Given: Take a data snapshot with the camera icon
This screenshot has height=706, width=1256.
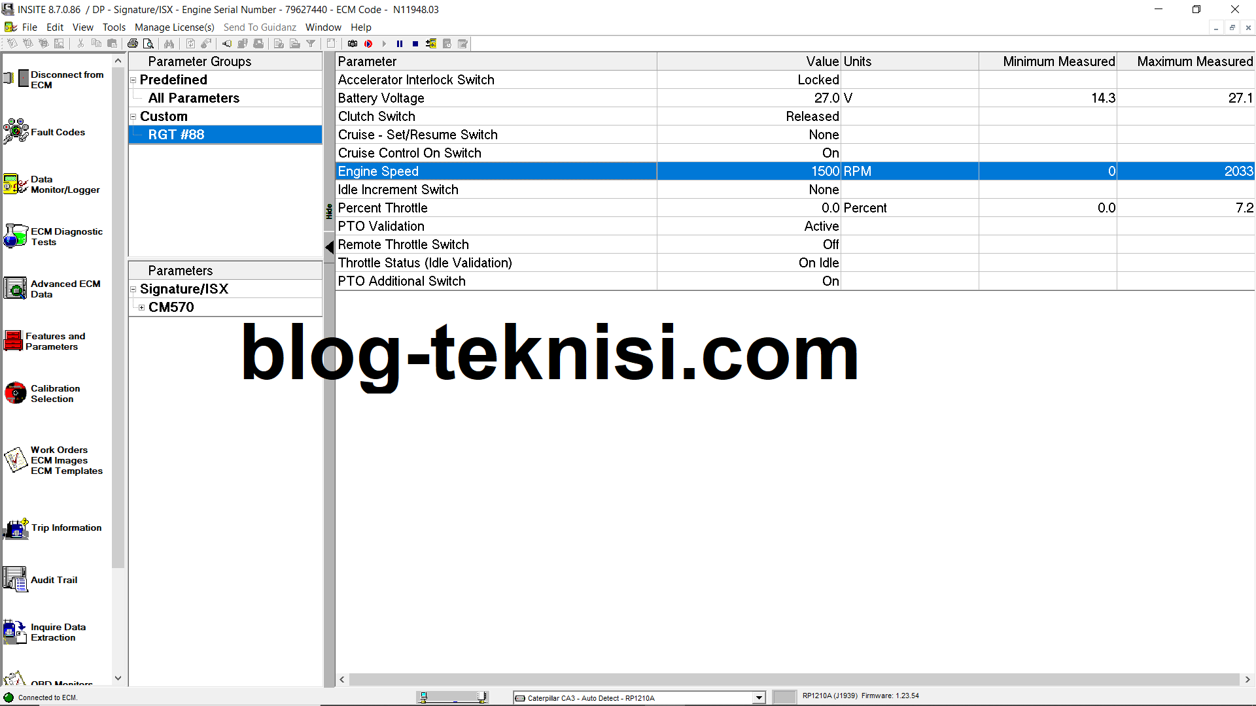Looking at the screenshot, I should point(352,44).
